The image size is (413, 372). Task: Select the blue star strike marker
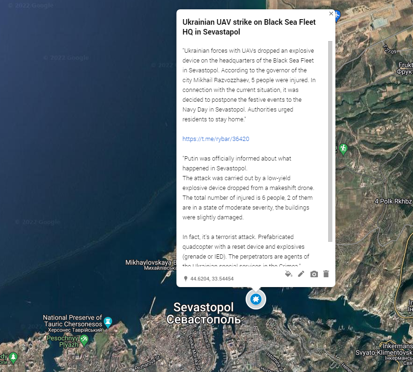pos(256,299)
